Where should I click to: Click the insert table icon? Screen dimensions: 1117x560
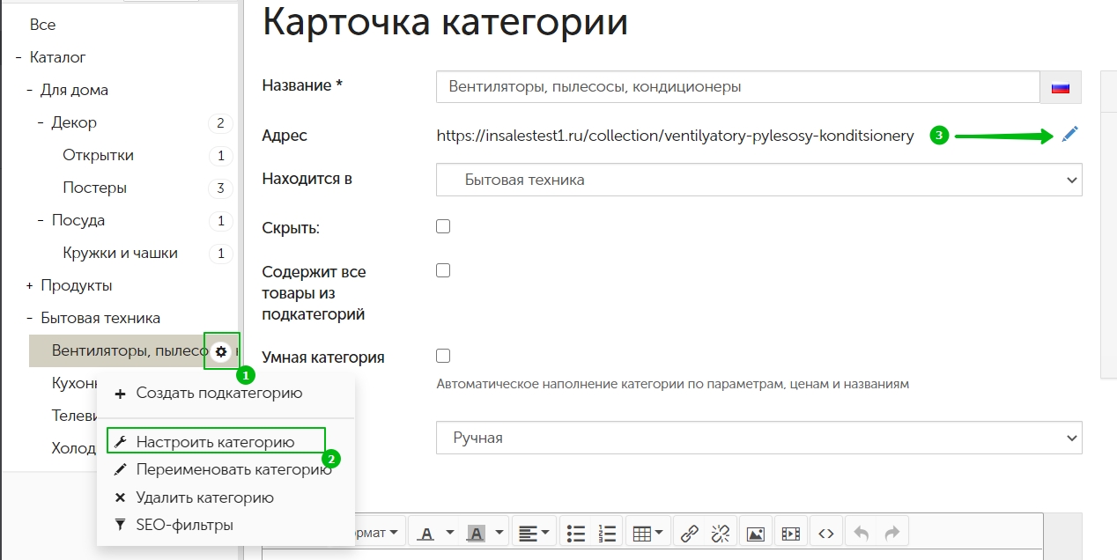tap(641, 533)
